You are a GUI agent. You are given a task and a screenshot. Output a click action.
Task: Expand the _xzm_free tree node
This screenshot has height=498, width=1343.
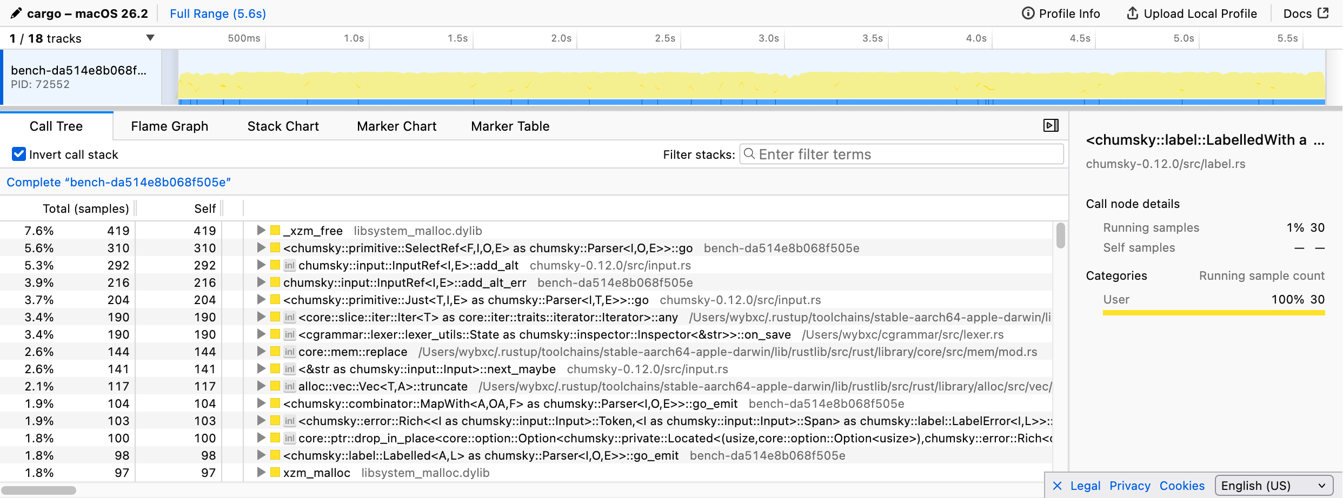261,231
